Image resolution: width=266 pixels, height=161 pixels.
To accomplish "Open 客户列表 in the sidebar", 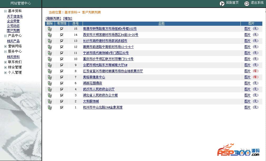I will 13,31.
